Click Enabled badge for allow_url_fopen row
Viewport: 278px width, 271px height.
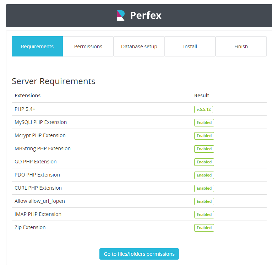click(x=204, y=201)
